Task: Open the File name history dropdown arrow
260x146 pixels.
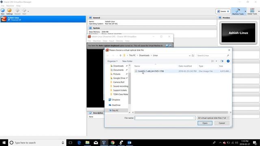Action: (x=194, y=118)
